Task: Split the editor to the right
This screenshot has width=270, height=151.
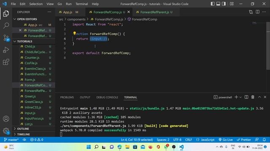Action: 257,12
